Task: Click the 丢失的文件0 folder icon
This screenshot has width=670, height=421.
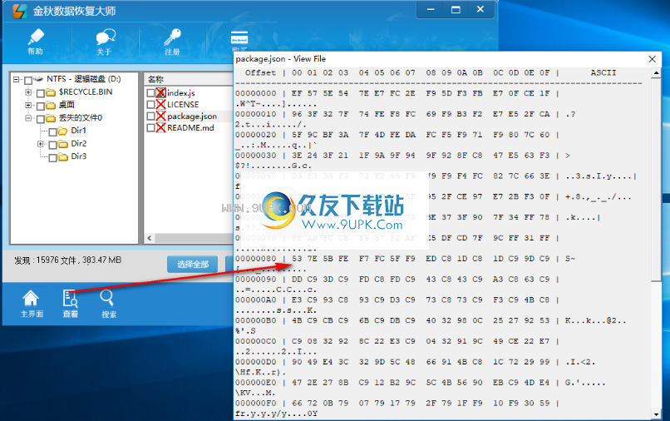Action: tap(51, 118)
